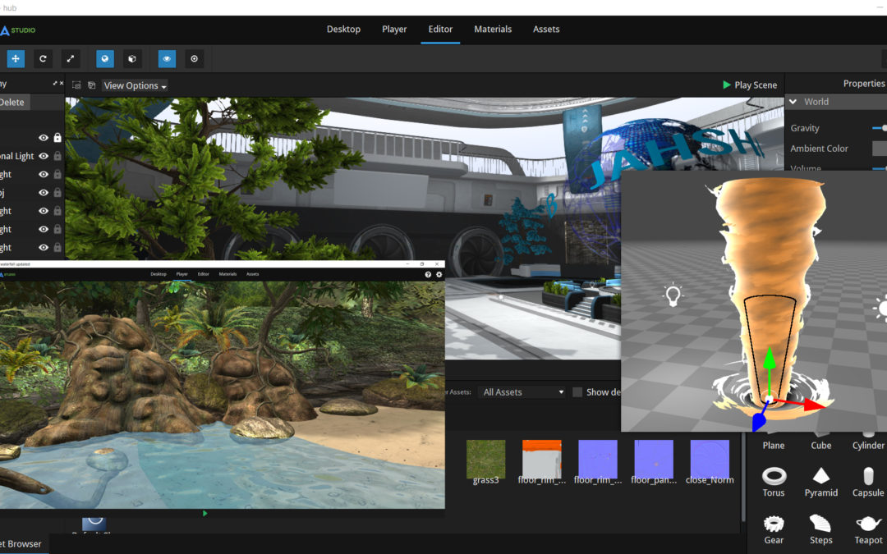The height and width of the screenshot is (554, 887).
Task: Click the lock icon on the 'oj' row
Action: coord(57,193)
